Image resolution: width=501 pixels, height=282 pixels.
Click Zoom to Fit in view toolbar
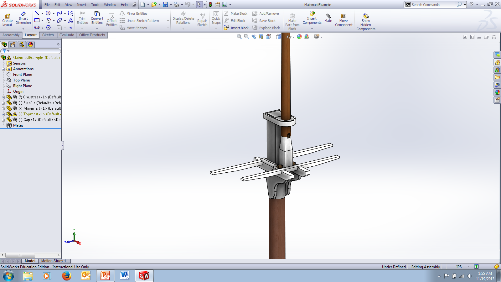[x=240, y=37]
